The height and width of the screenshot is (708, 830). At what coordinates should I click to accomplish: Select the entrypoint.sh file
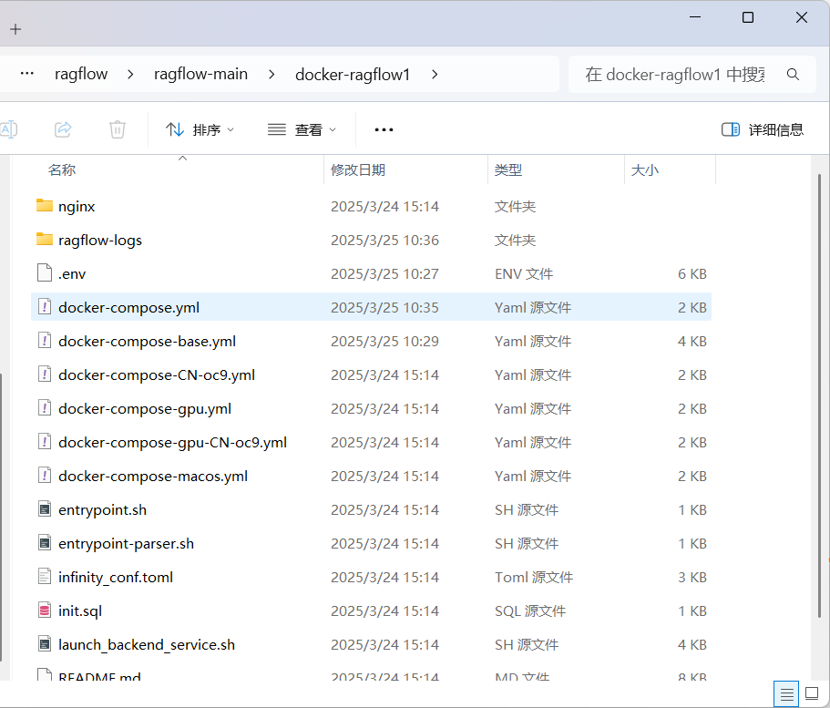[103, 509]
